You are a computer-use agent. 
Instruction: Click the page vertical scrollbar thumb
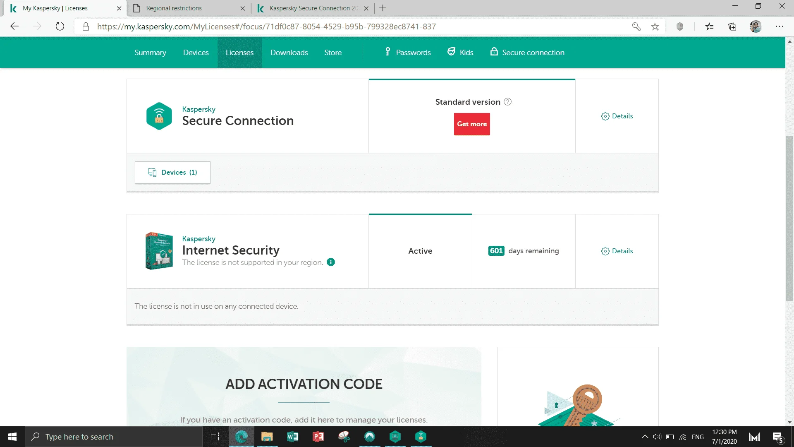(790, 218)
